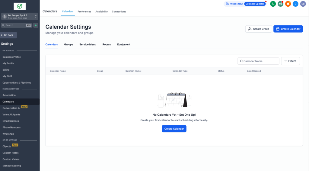Focus the Calendar Name search field
The height and width of the screenshot is (171, 309).
258,61
